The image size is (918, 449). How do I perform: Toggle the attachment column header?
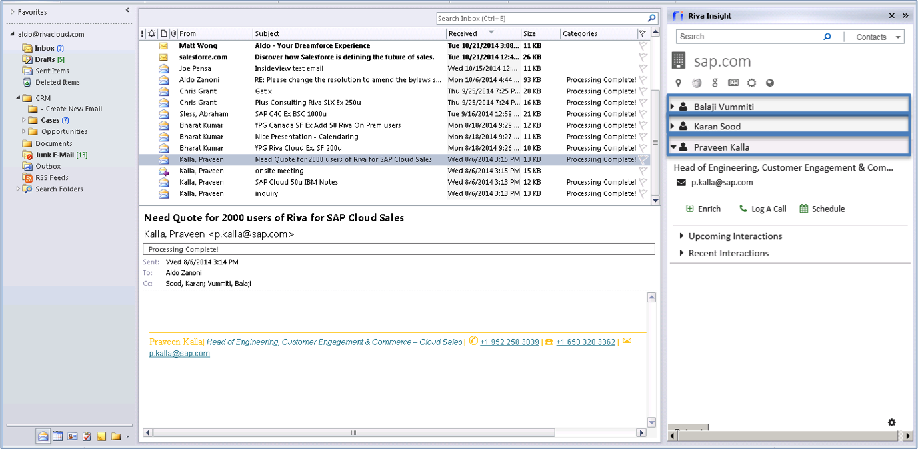[173, 33]
